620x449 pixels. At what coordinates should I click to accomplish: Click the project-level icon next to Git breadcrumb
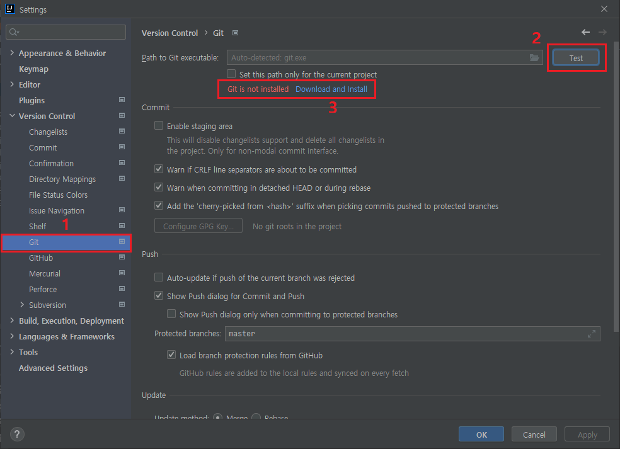pos(235,33)
